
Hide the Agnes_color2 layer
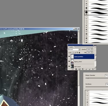pyautogui.click(x=69, y=61)
